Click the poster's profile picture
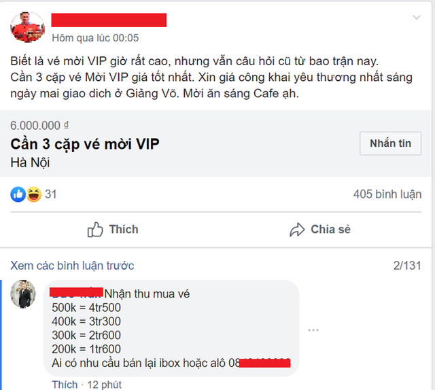Screen dimensions: 435x390 point(27,27)
